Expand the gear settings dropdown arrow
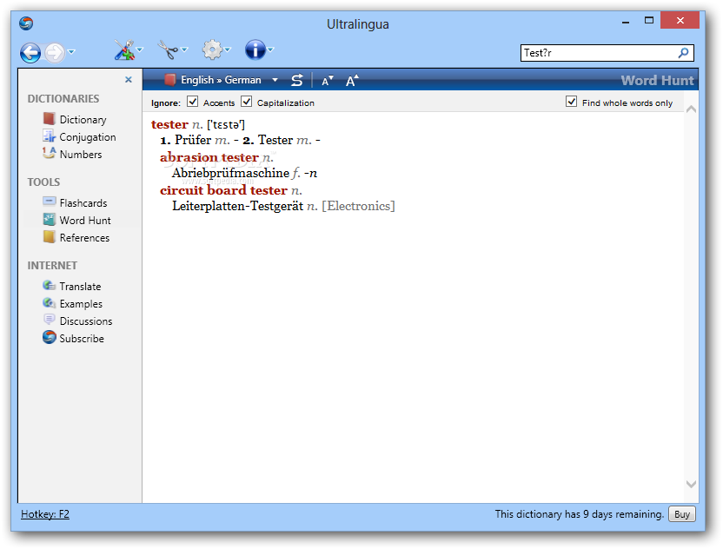The width and height of the screenshot is (723, 549). click(228, 50)
